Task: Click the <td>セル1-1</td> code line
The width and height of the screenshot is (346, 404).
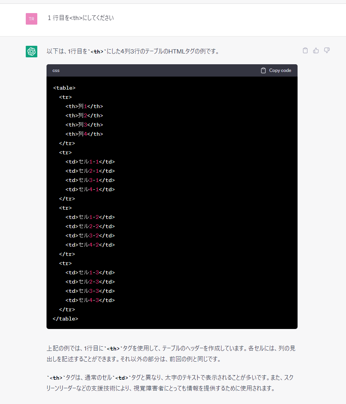Action: [x=90, y=162]
